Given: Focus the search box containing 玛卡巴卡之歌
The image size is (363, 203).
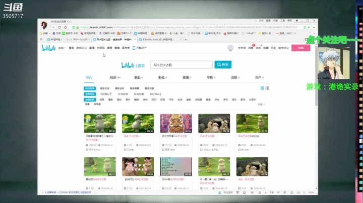Looking at the screenshot, I should (x=181, y=65).
